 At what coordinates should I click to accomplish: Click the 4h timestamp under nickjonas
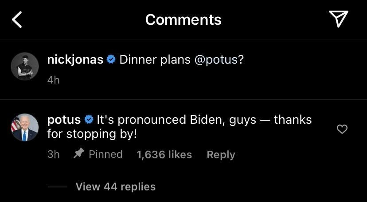(53, 80)
